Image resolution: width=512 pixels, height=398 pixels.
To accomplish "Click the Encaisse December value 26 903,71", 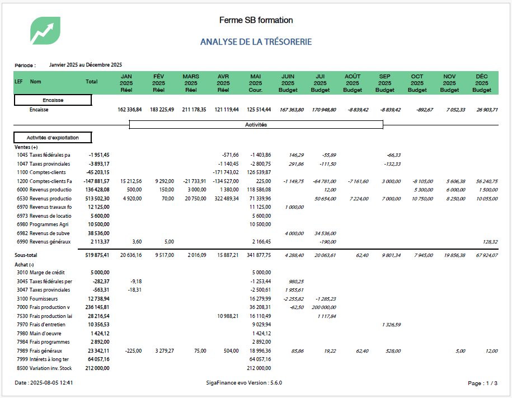I will tap(487, 110).
